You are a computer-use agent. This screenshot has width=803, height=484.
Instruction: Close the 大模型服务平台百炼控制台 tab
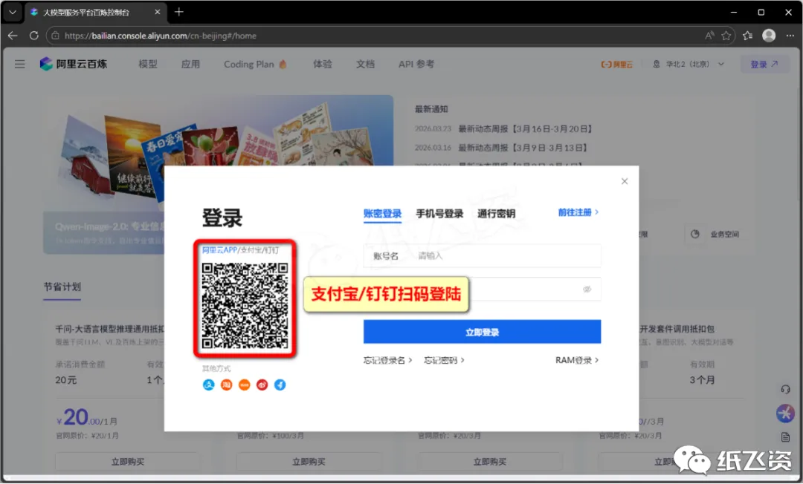click(157, 12)
